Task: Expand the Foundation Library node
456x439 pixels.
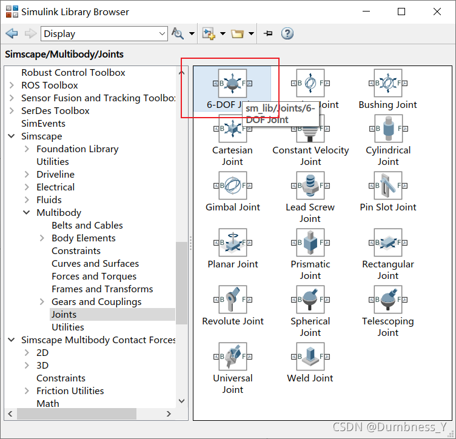Action: 27,149
